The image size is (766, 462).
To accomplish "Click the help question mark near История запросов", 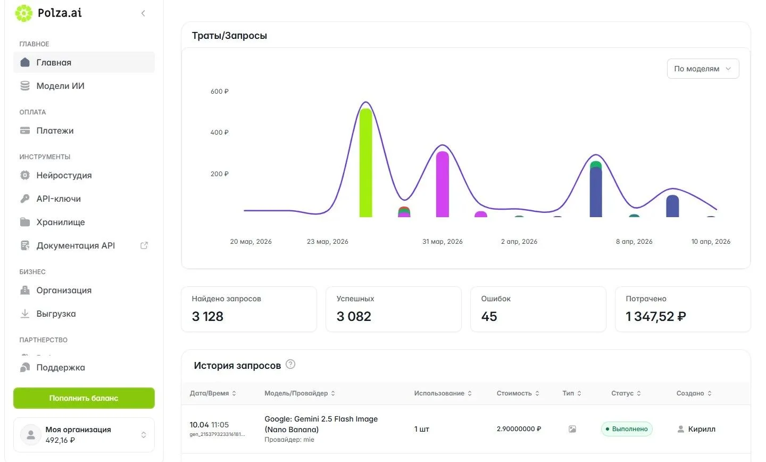I will pos(290,365).
